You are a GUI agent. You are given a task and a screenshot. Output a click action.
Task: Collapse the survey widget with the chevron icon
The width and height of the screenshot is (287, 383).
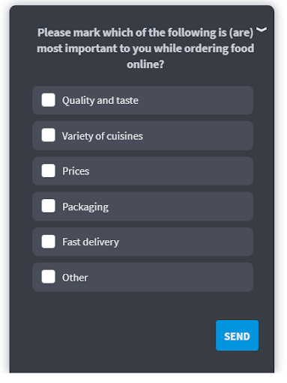(262, 30)
